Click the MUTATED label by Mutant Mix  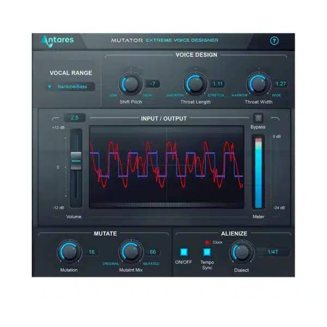pyautogui.click(x=151, y=264)
